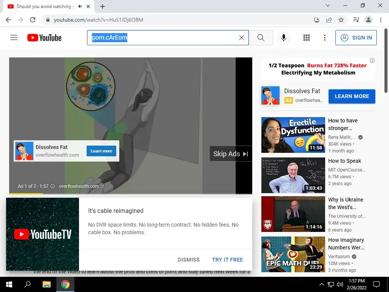Install app icon in address bar
This screenshot has height=292, width=389.
[x=316, y=20]
